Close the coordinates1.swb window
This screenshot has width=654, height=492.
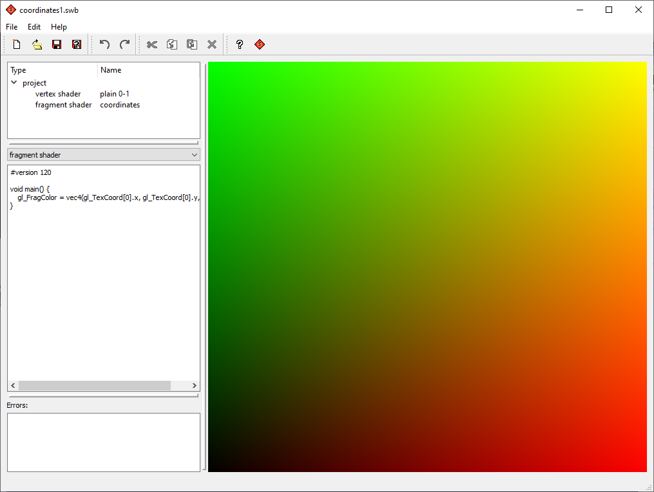point(638,10)
